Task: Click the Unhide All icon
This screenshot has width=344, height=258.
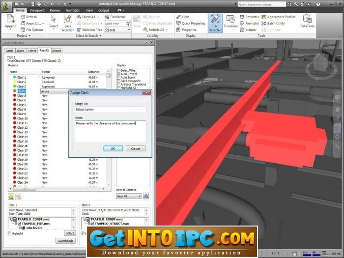Action: [145, 29]
